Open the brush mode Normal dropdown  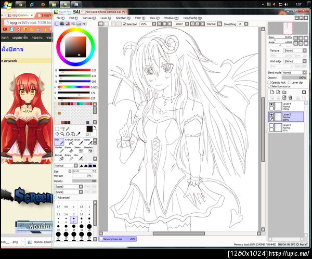click(x=66, y=165)
